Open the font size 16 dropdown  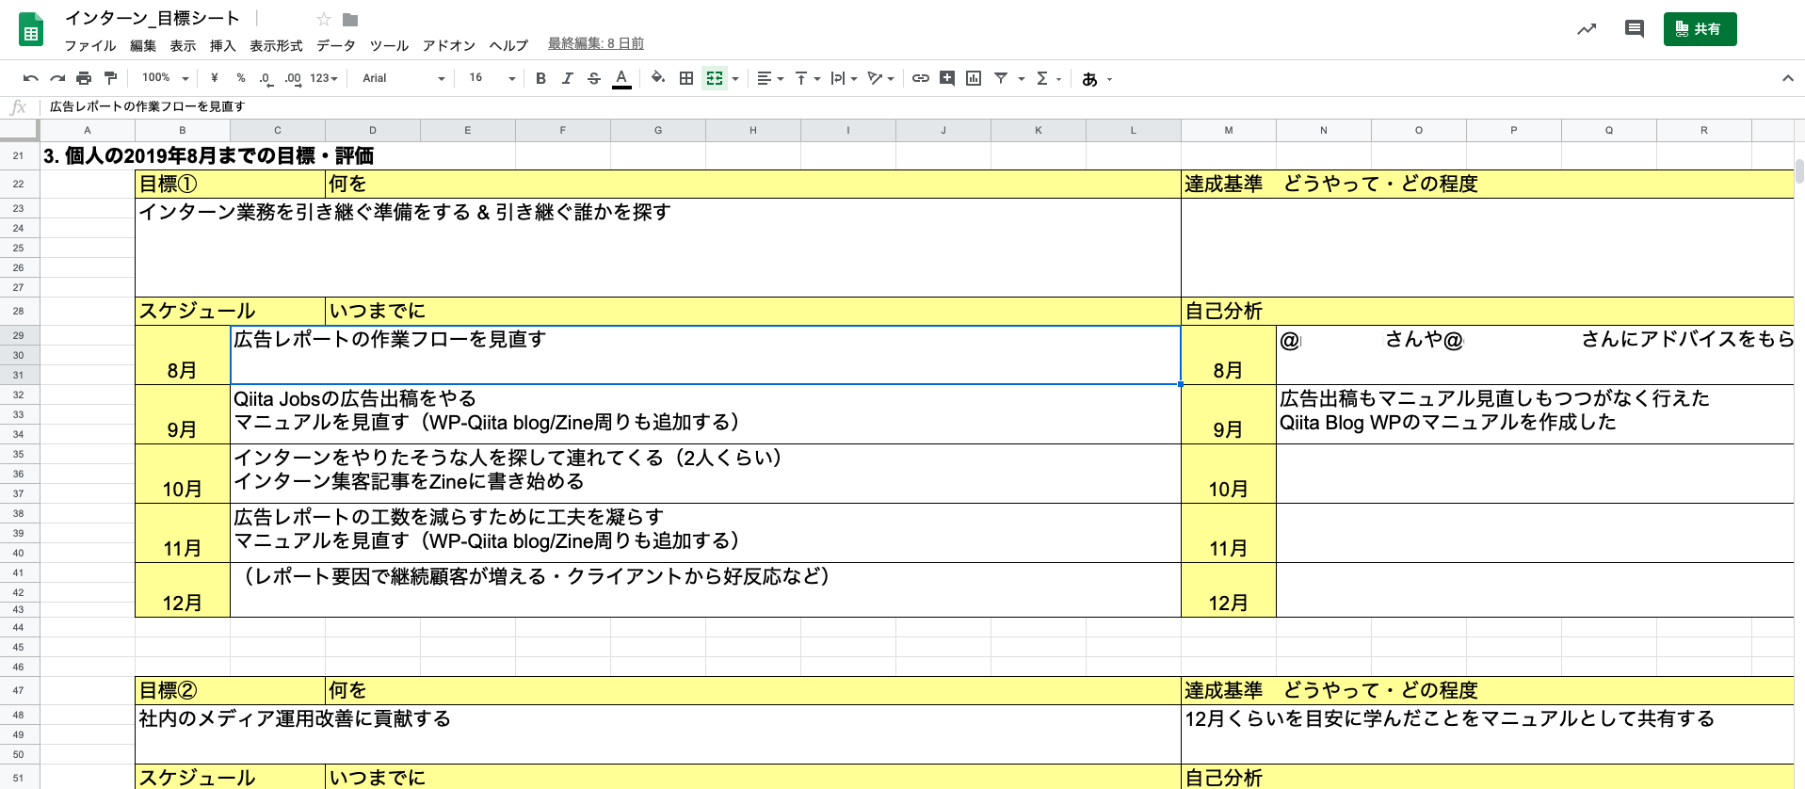click(x=492, y=78)
